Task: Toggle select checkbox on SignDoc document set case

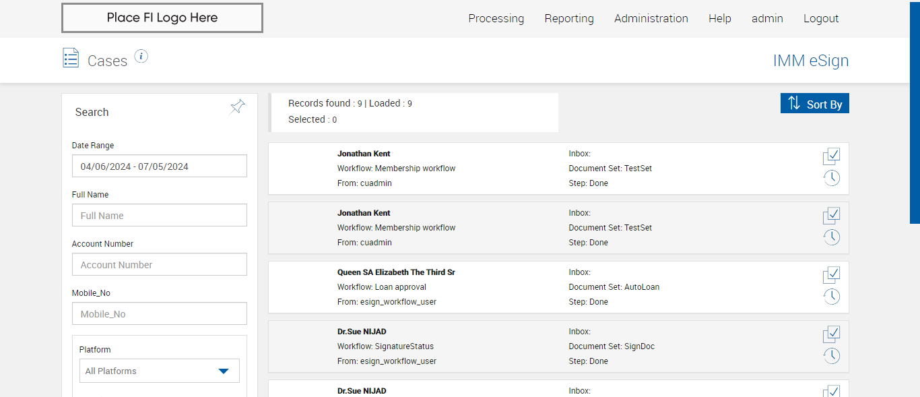Action: [x=832, y=334]
